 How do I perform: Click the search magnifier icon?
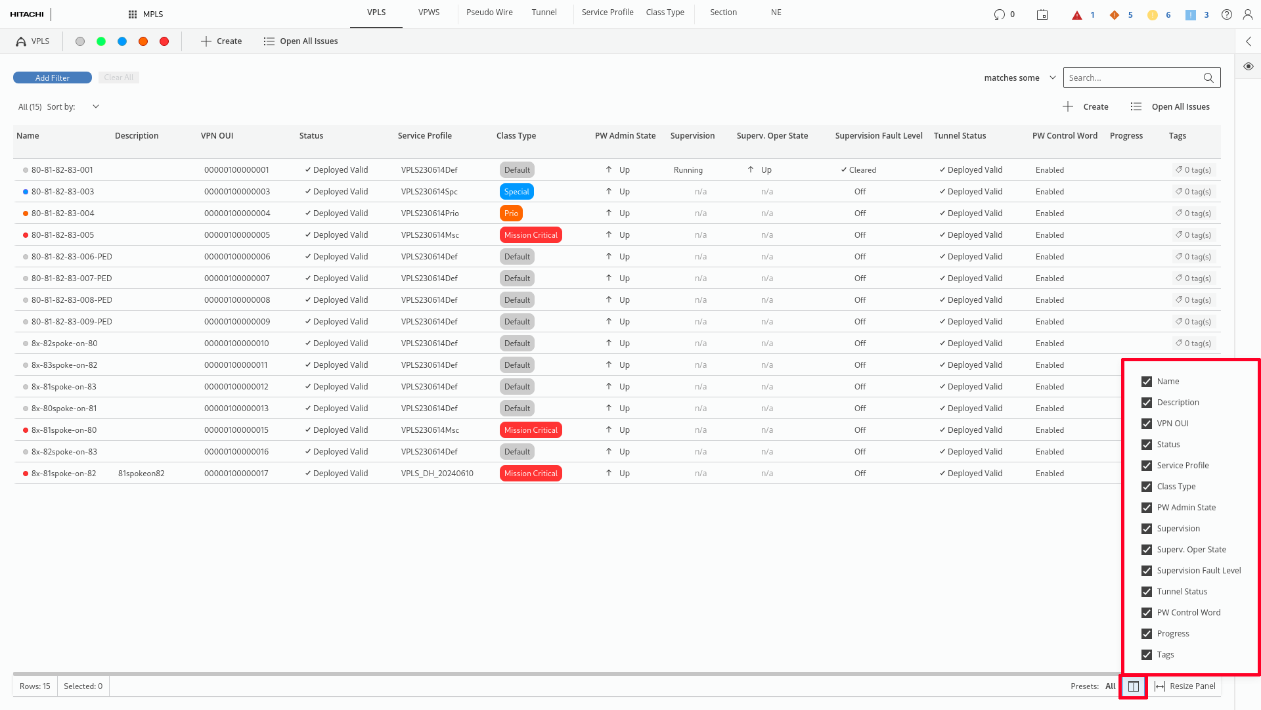click(x=1208, y=78)
